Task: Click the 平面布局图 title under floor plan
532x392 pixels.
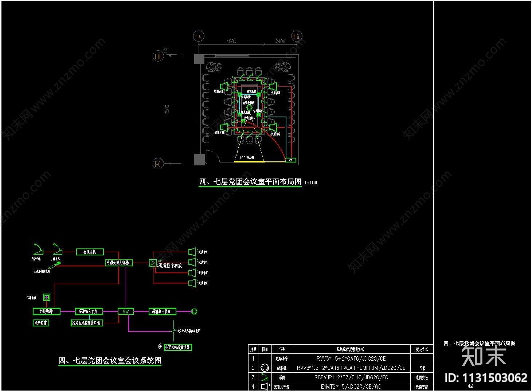Action: [250, 182]
